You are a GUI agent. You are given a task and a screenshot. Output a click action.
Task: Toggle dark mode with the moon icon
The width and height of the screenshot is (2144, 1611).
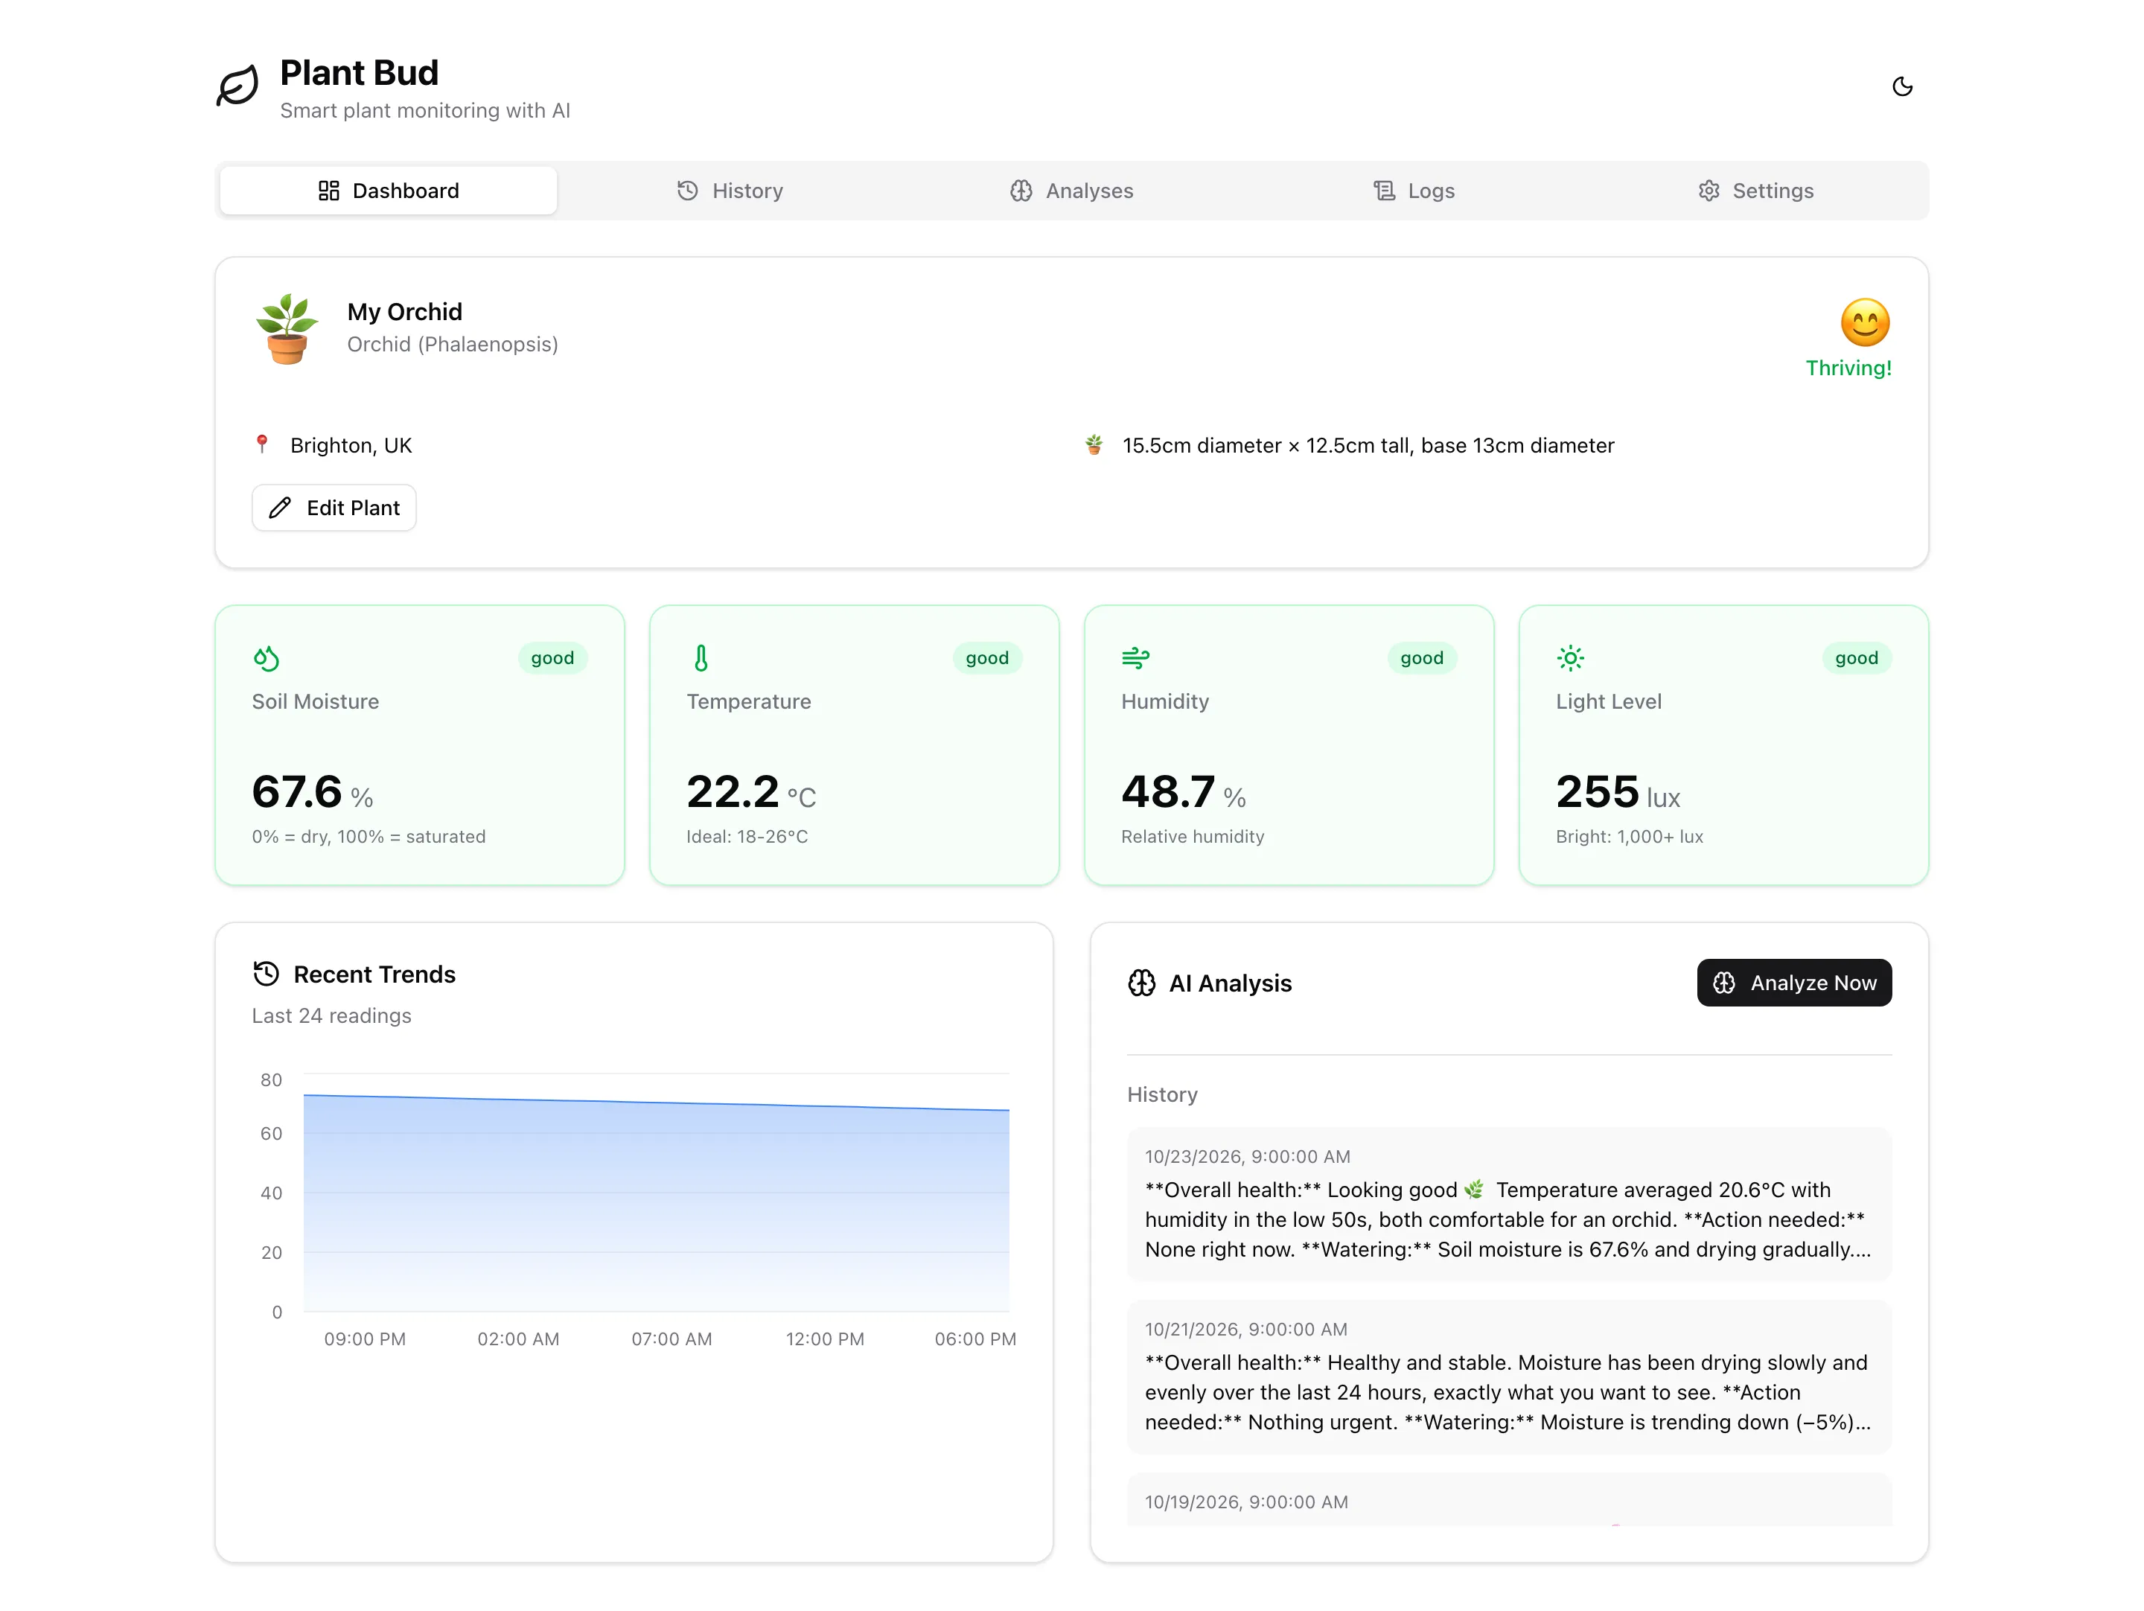click(1902, 86)
